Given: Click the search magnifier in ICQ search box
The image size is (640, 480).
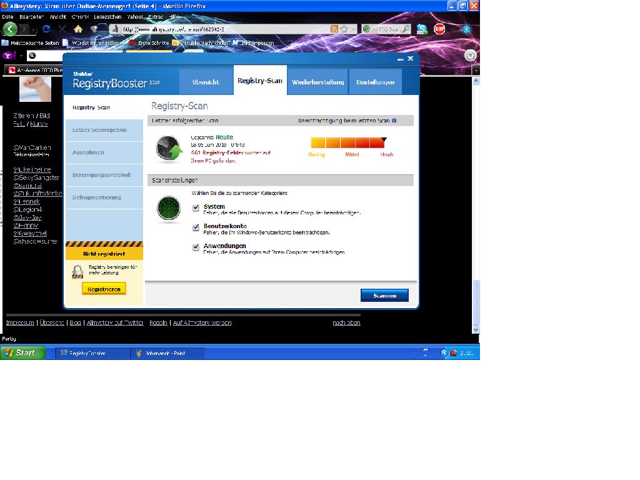Looking at the screenshot, I should click(405, 29).
